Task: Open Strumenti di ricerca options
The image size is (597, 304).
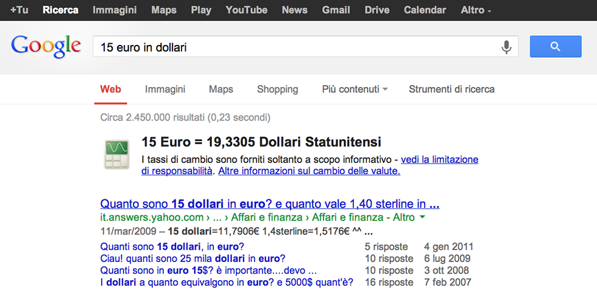Action: pyautogui.click(x=451, y=89)
